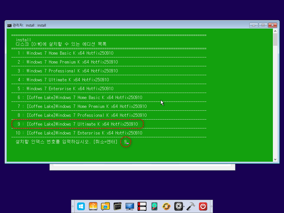The width and height of the screenshot is (284, 213).
Task: Select line 1 Windows 7 Home Basic K
Action: [65, 53]
